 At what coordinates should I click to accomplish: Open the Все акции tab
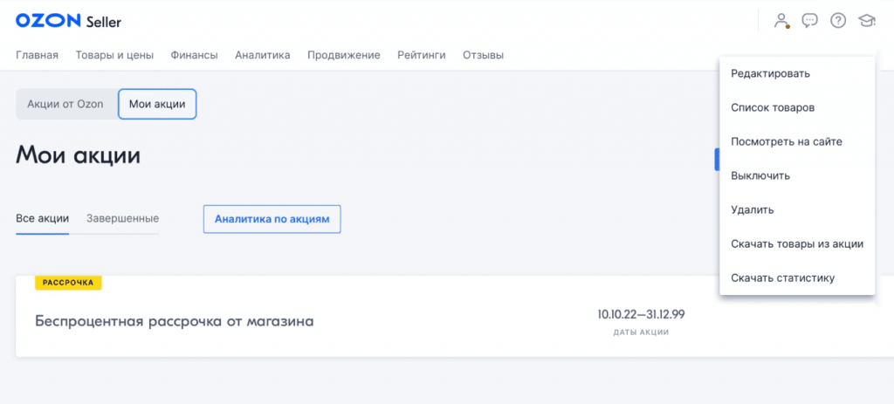(x=42, y=218)
